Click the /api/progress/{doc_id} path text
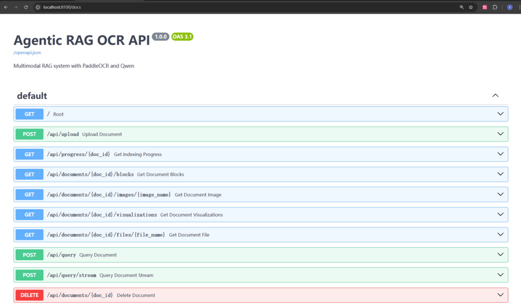 pyautogui.click(x=79, y=154)
